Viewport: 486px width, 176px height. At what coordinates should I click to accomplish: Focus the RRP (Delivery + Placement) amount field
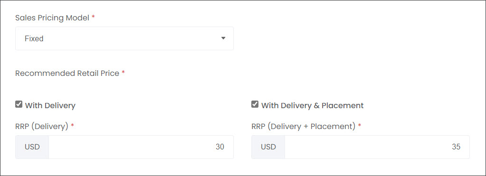click(377, 147)
